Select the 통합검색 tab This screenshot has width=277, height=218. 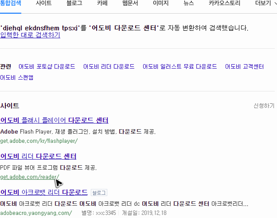(x=11, y=3)
